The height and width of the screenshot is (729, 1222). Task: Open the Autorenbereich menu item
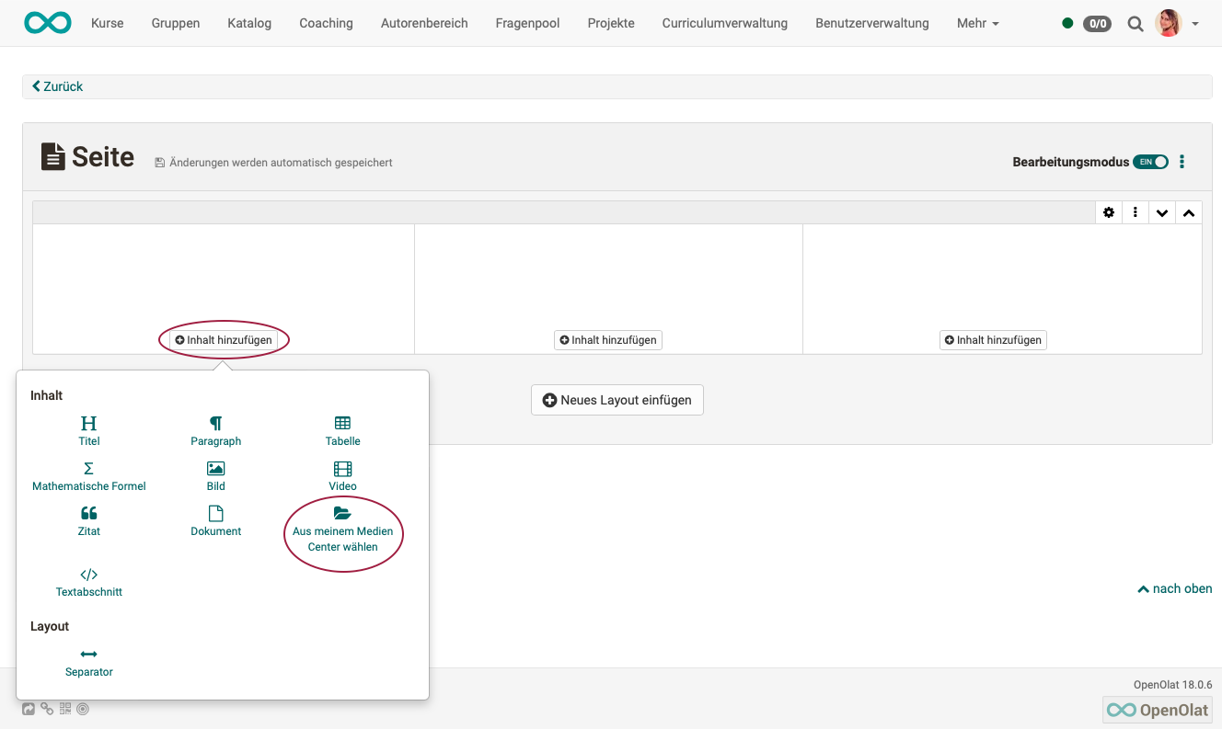tap(424, 23)
